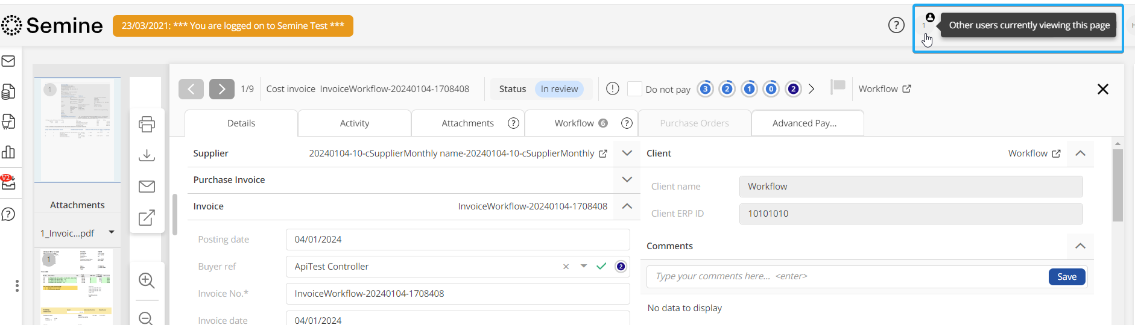This screenshot has width=1135, height=325.
Task: Open the help question mark icon in header
Action: [x=896, y=25]
